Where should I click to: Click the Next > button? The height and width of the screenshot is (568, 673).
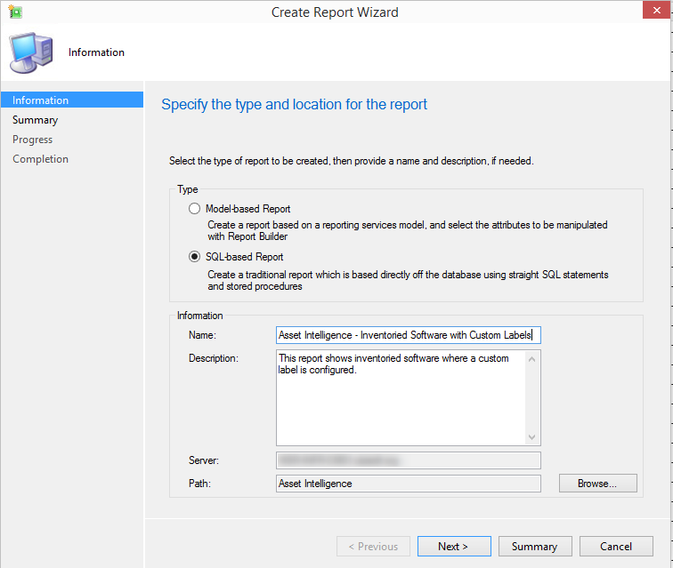click(x=454, y=546)
